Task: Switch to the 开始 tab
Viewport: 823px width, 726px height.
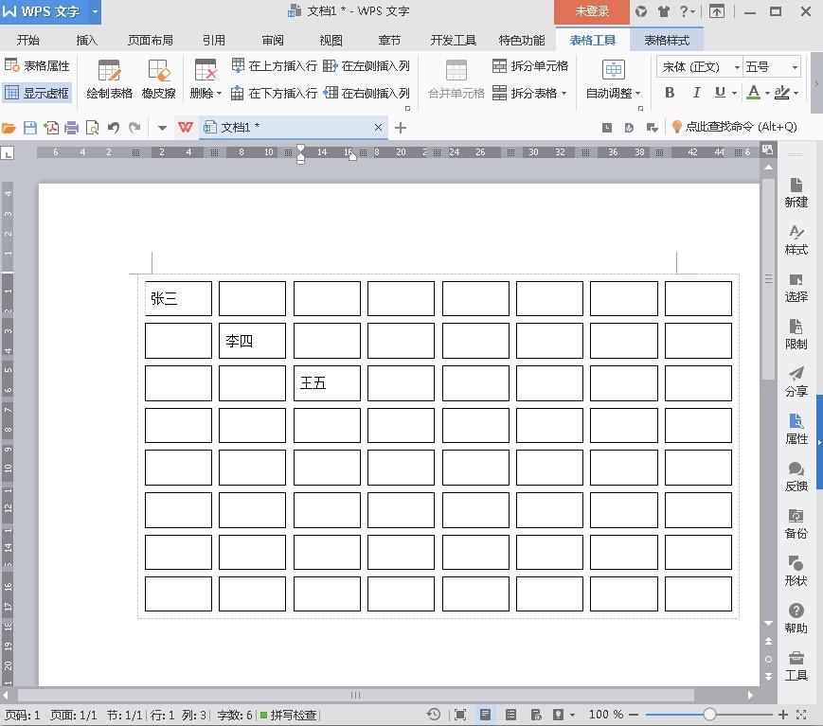Action: click(27, 40)
